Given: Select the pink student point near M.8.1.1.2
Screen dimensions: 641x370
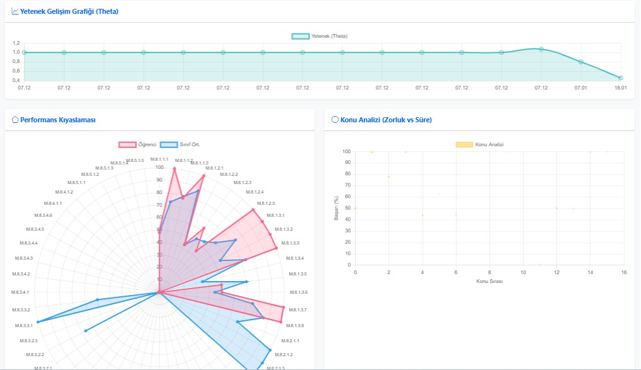Looking at the screenshot, I should (x=174, y=168).
